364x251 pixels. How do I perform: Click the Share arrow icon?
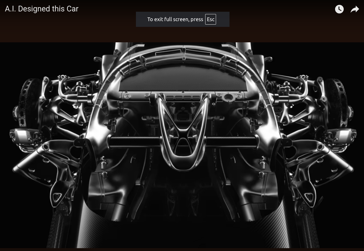(x=355, y=9)
